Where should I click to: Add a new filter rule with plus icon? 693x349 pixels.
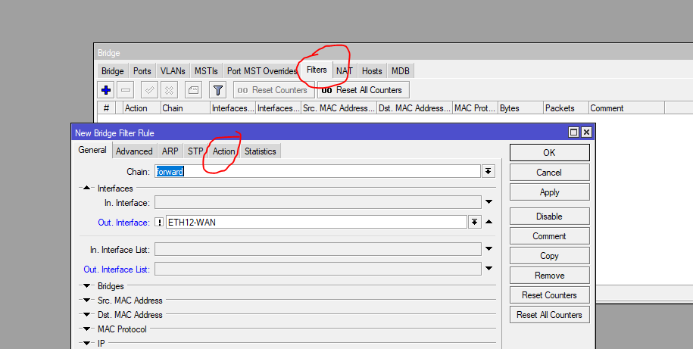tap(105, 90)
